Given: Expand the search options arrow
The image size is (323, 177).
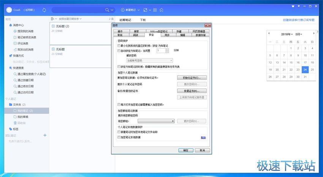Looking at the screenshot, I should pos(112,10).
